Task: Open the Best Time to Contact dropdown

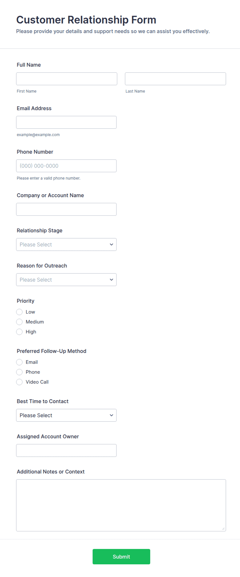Action: coord(66,415)
